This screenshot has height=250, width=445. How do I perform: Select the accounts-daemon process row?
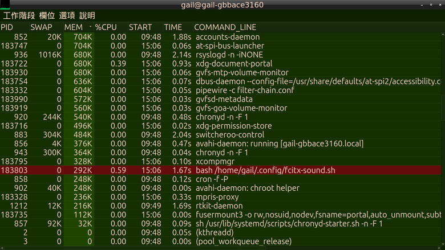pyautogui.click(x=221, y=37)
